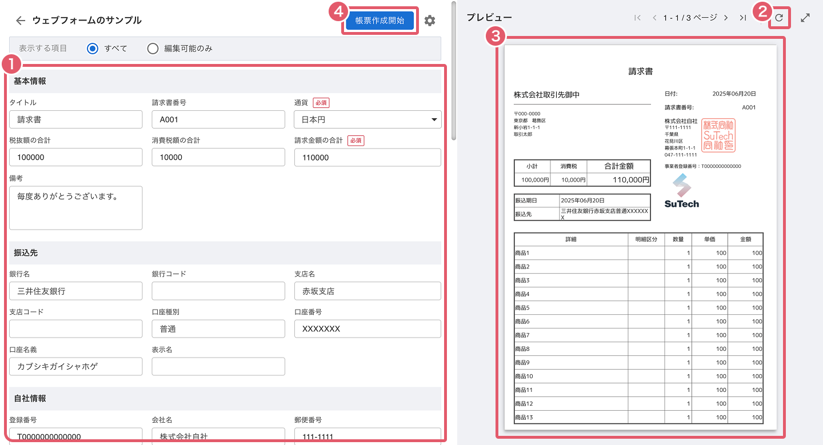Select the すべて radio button

93,49
